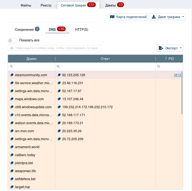Click copy icon beside armamenti.world
The width and height of the screenshot is (192, 191).
[12, 147]
